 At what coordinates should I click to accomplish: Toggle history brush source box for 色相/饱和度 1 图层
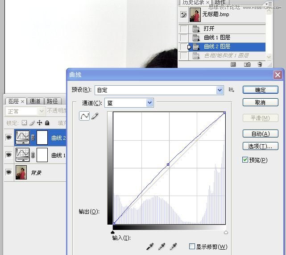click(x=183, y=56)
